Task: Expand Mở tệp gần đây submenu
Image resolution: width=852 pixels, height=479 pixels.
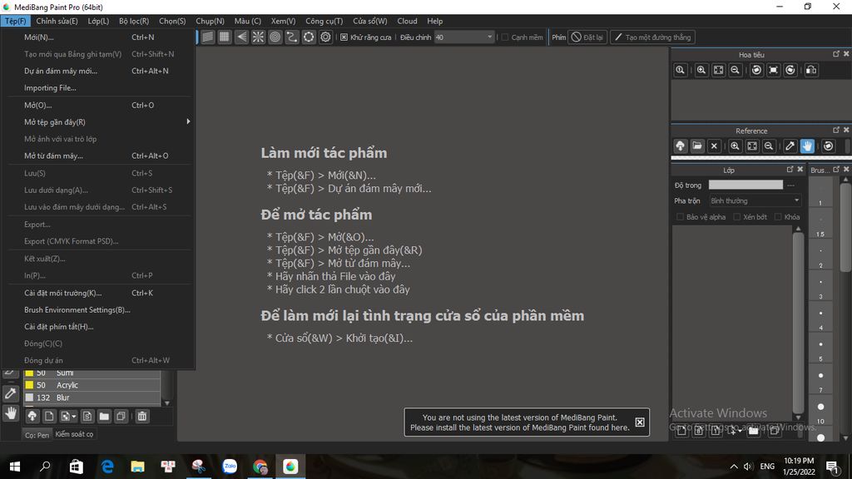Action: 99,121
